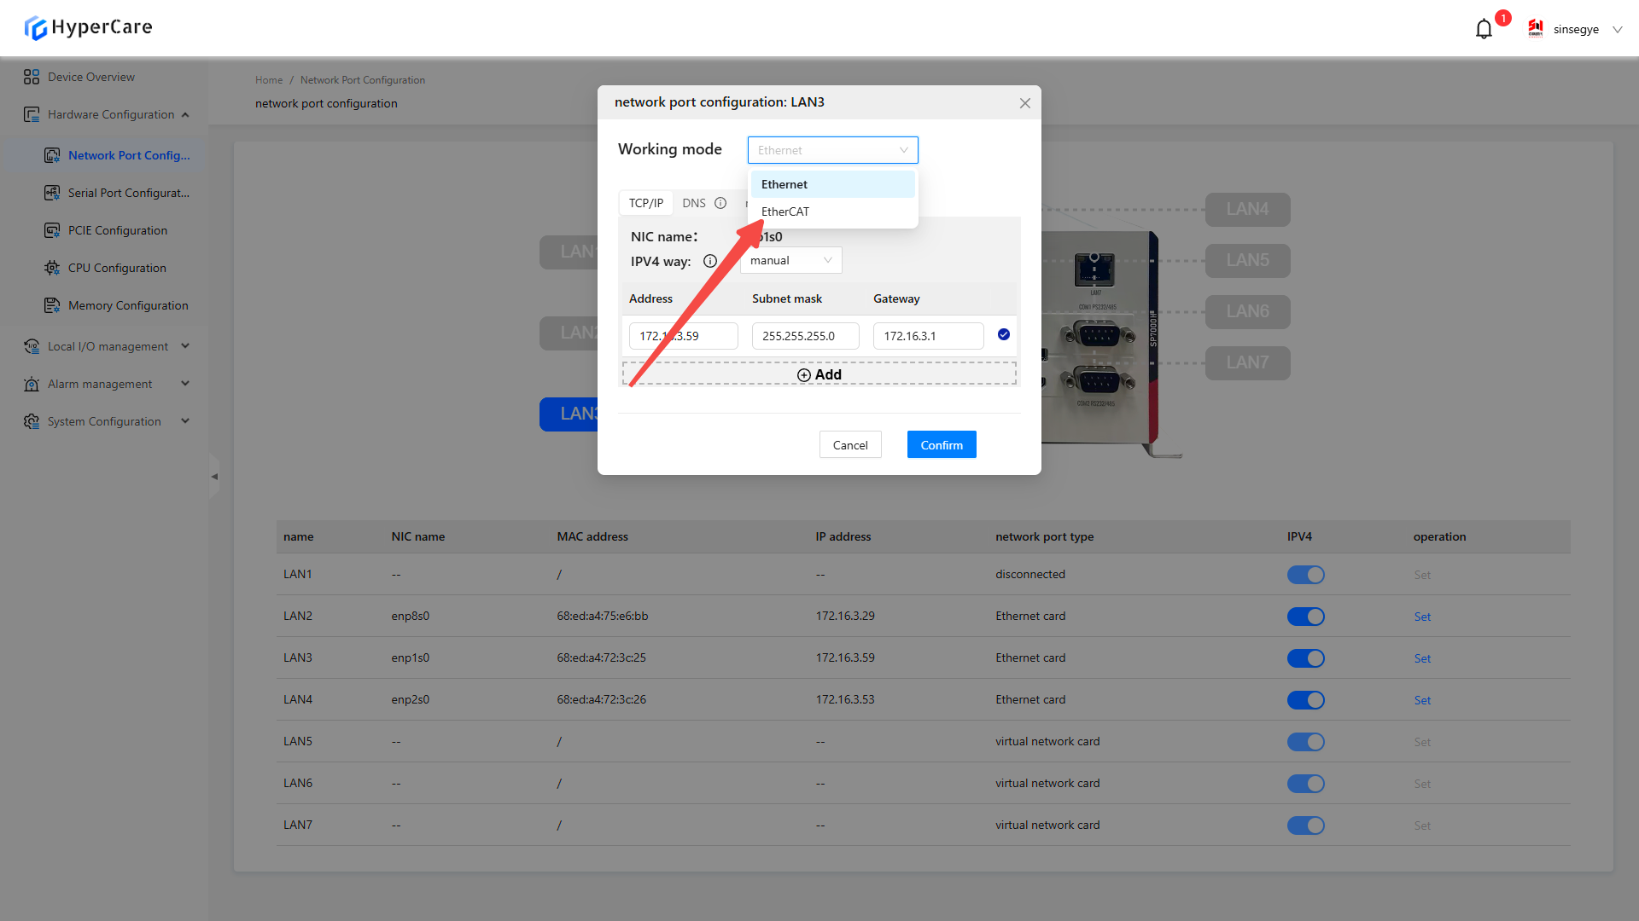Viewport: 1639px width, 921px height.
Task: Switch to the TCP/IP tab
Action: [x=645, y=203]
